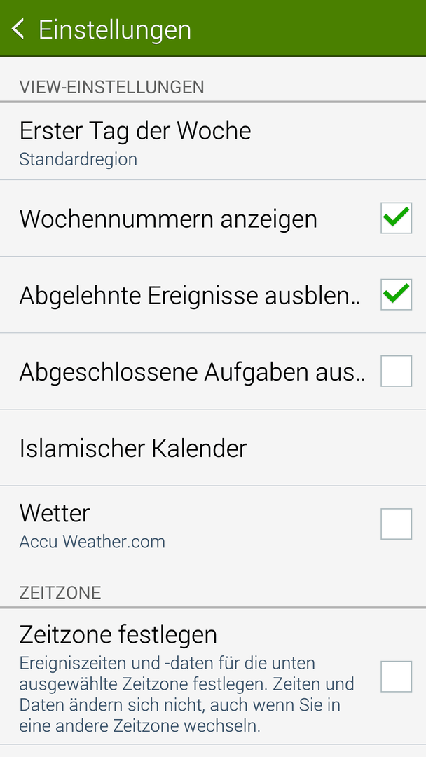
Task: Tap Wochennummern anzeigen label
Action: [168, 219]
